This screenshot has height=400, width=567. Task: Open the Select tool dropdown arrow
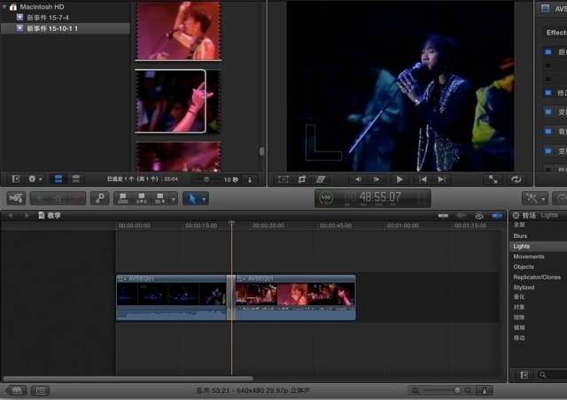point(204,198)
